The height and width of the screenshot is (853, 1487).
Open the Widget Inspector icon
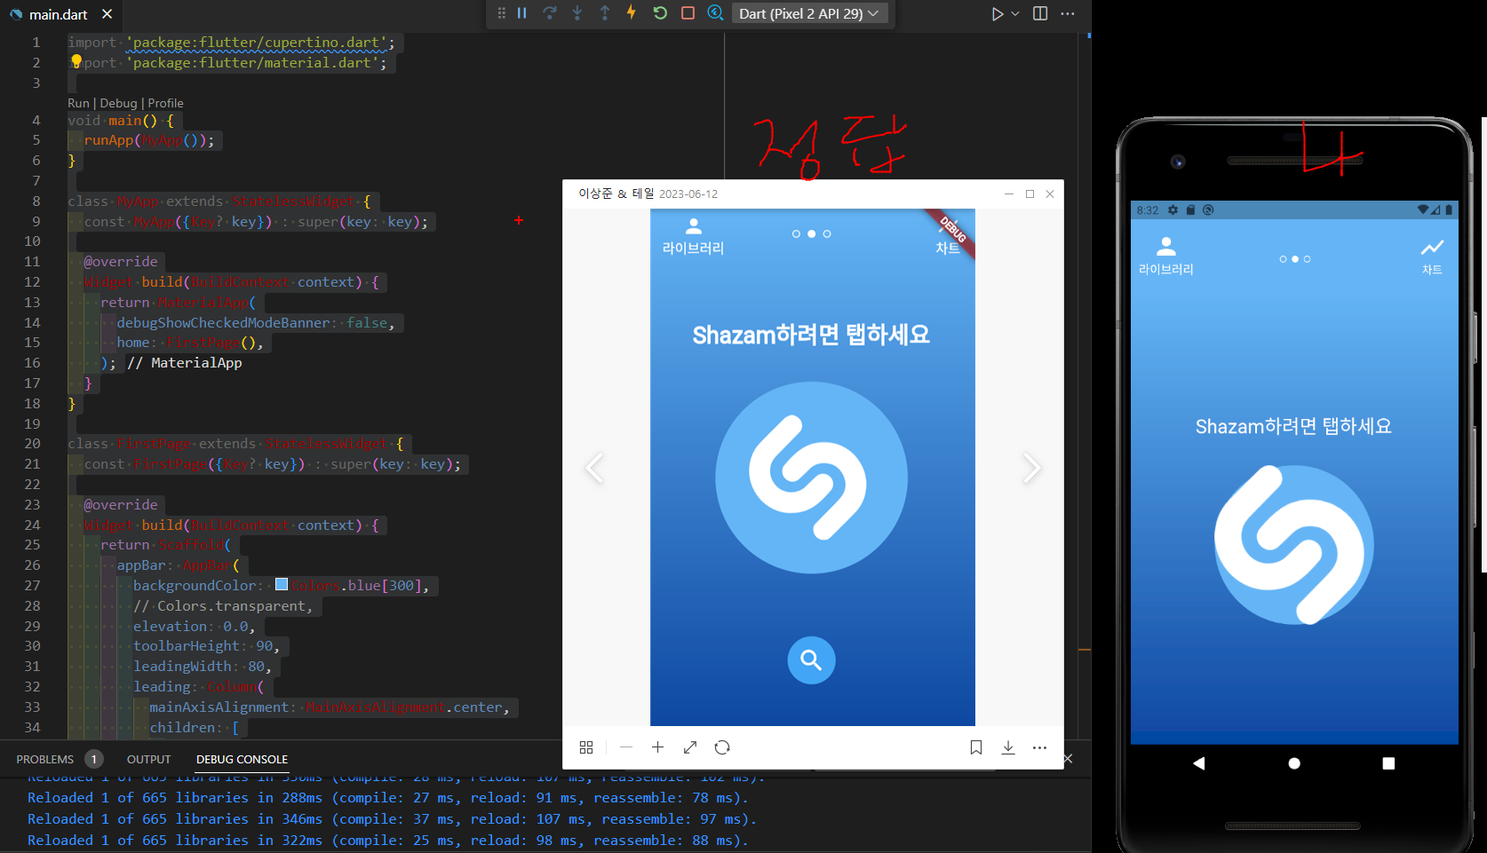[x=715, y=13]
